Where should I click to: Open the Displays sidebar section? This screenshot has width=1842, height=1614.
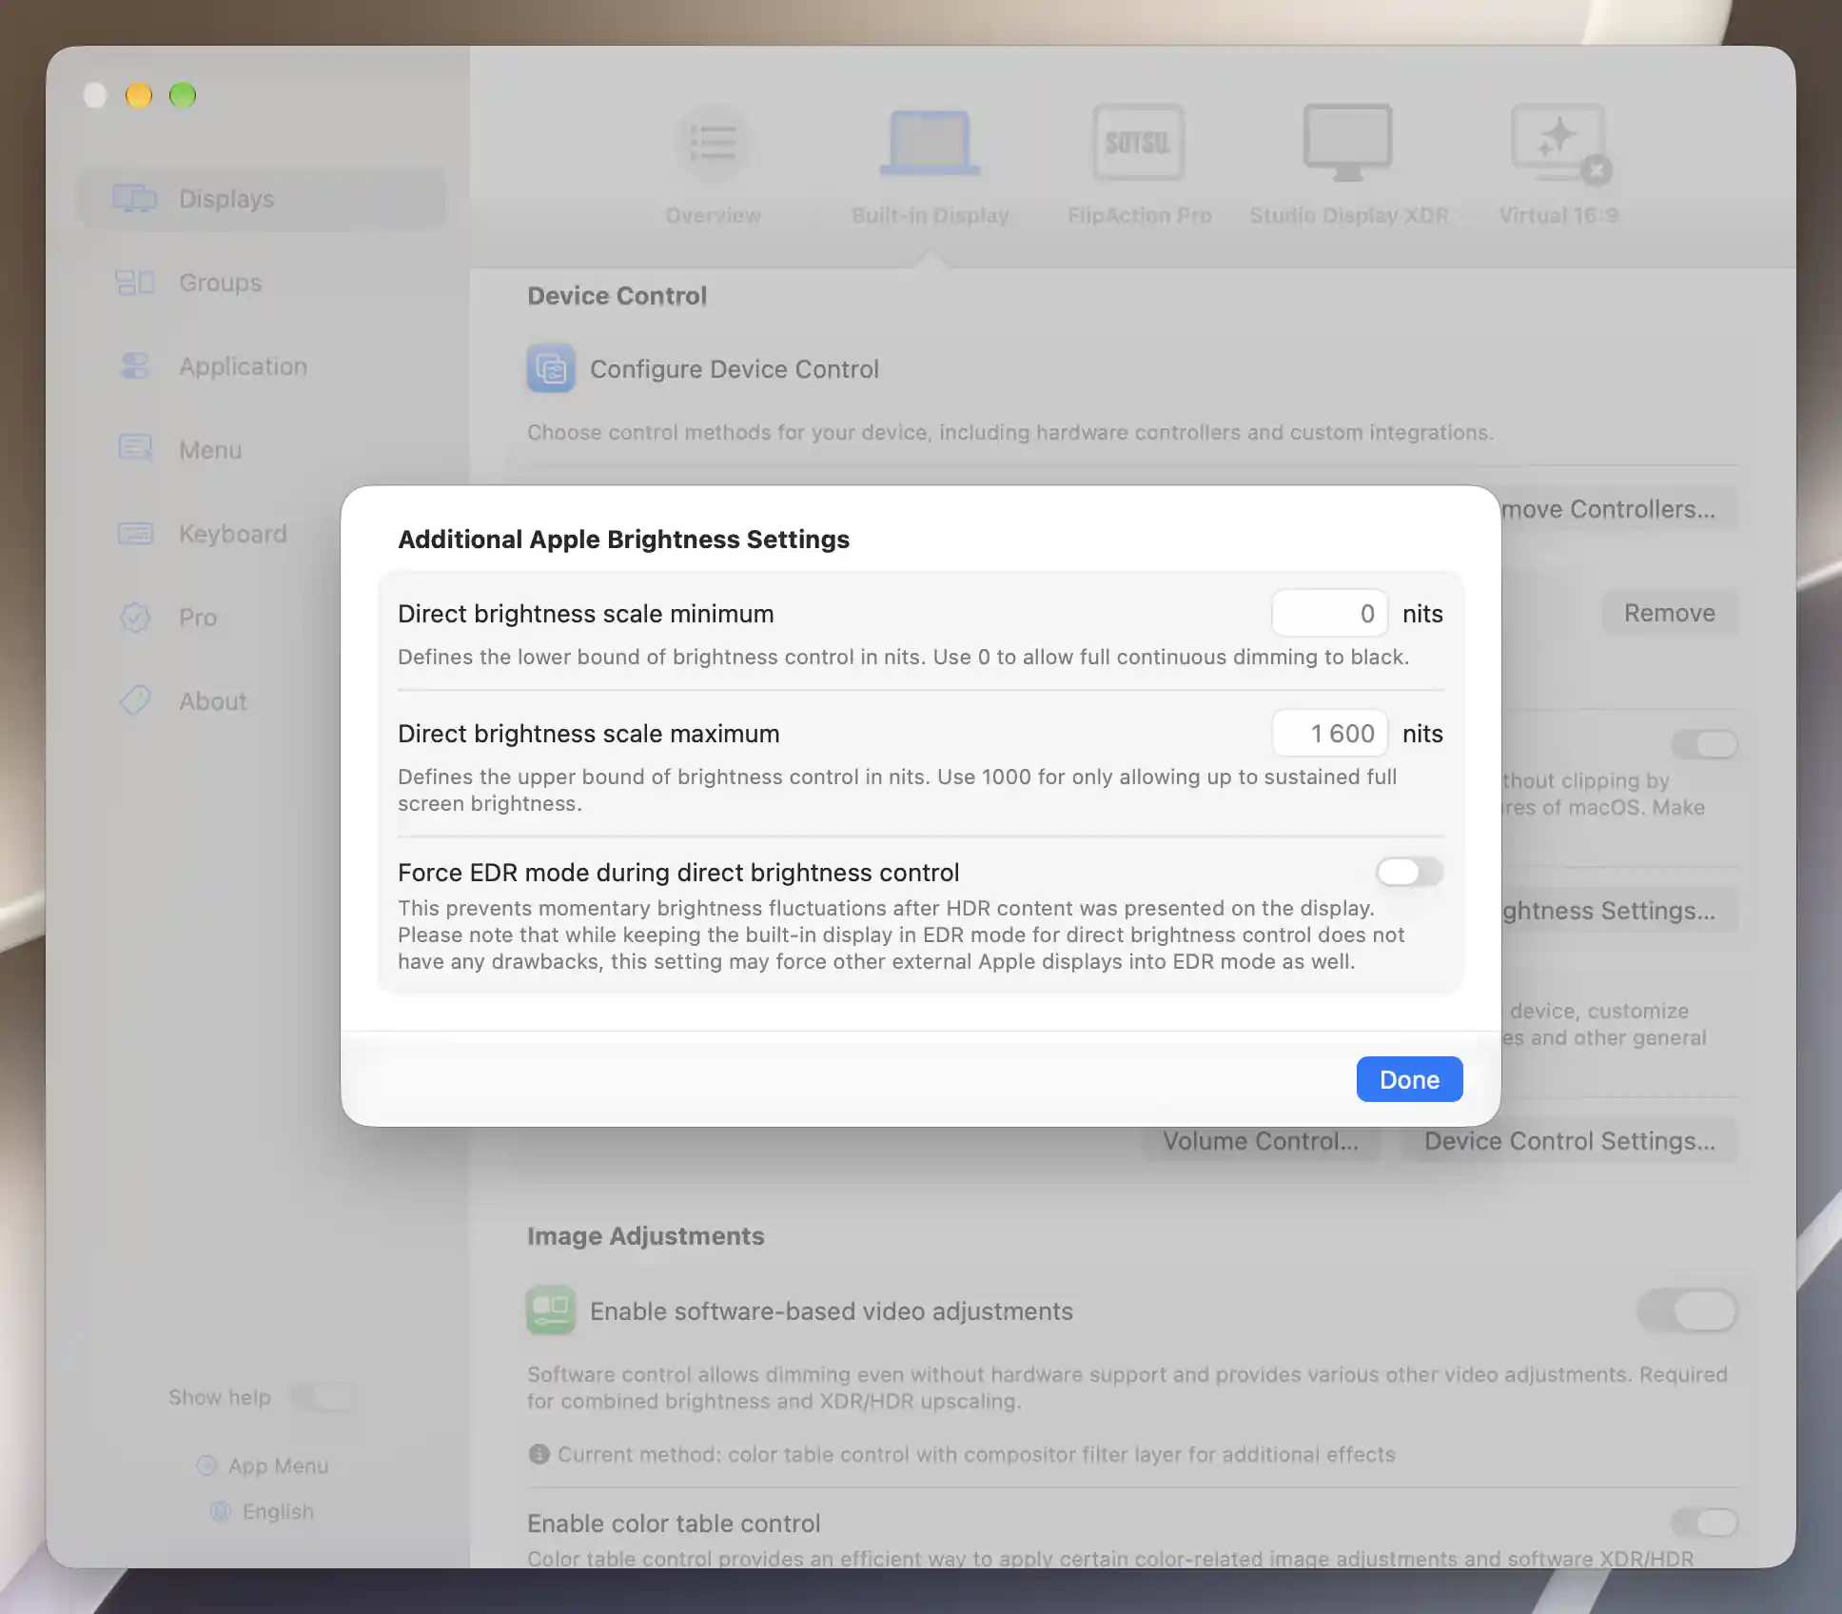[x=261, y=199]
